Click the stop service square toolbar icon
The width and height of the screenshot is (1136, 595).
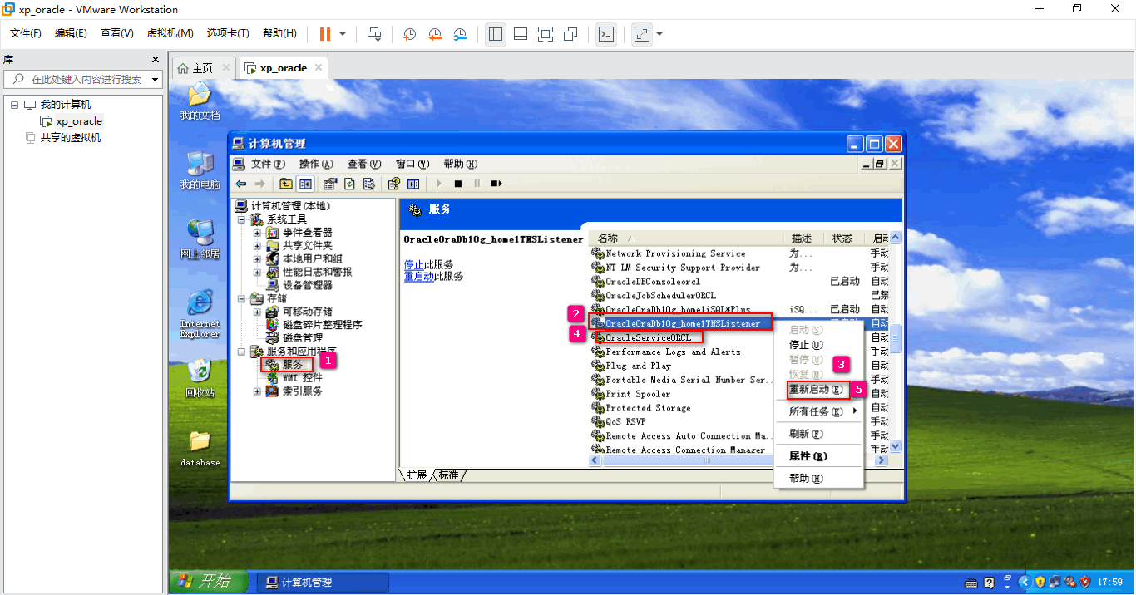click(457, 184)
